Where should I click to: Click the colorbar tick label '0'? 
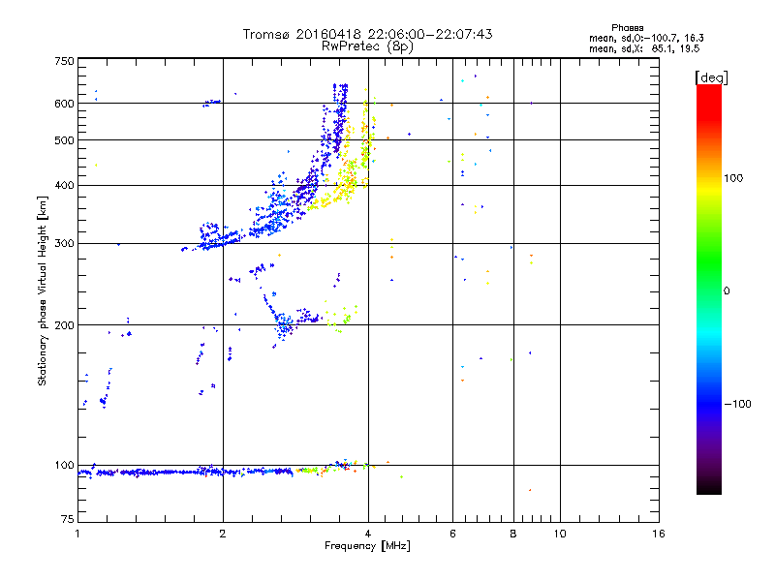[x=727, y=290]
